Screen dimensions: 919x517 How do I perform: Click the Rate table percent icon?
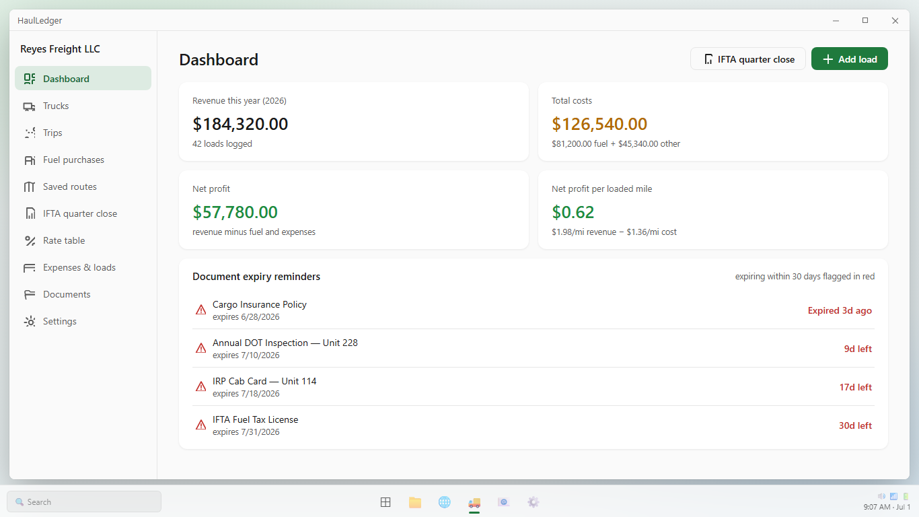coord(30,240)
